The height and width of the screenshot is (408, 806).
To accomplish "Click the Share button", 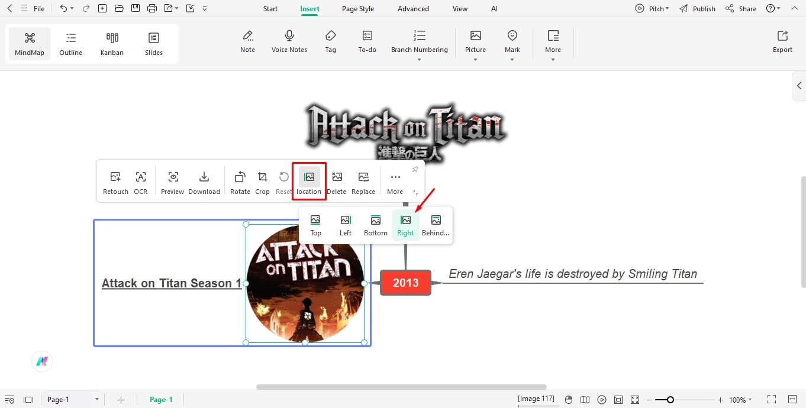I will [741, 9].
